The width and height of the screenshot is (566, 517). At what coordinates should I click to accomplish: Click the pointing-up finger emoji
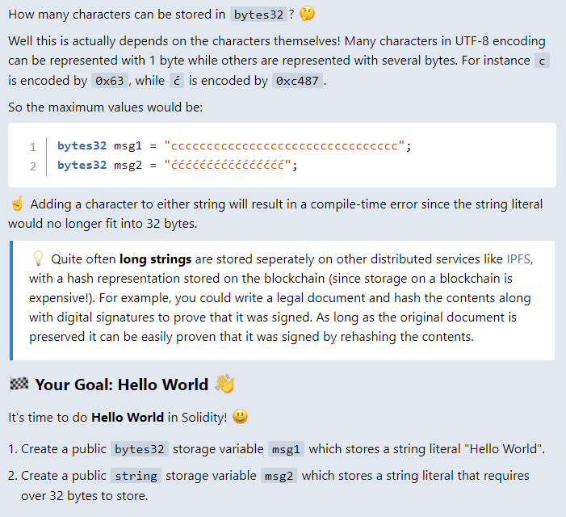pos(17,204)
